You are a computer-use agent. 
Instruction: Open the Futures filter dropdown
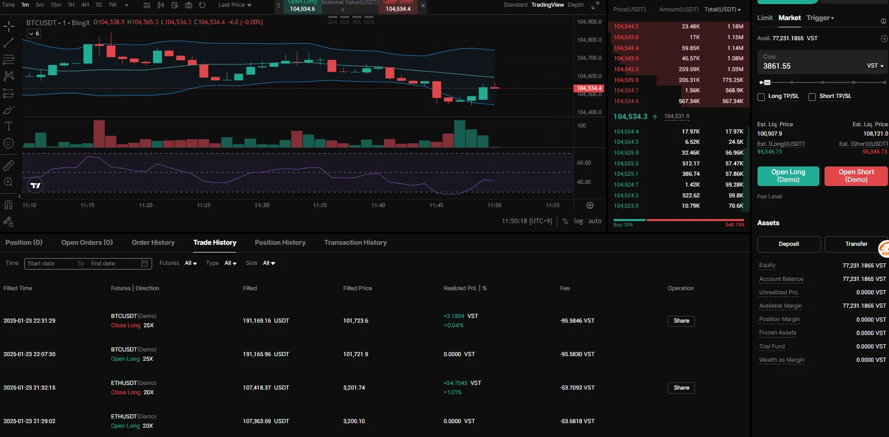coord(191,263)
